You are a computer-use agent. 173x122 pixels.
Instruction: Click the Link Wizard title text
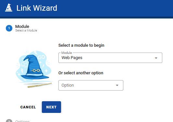coord(37,8)
